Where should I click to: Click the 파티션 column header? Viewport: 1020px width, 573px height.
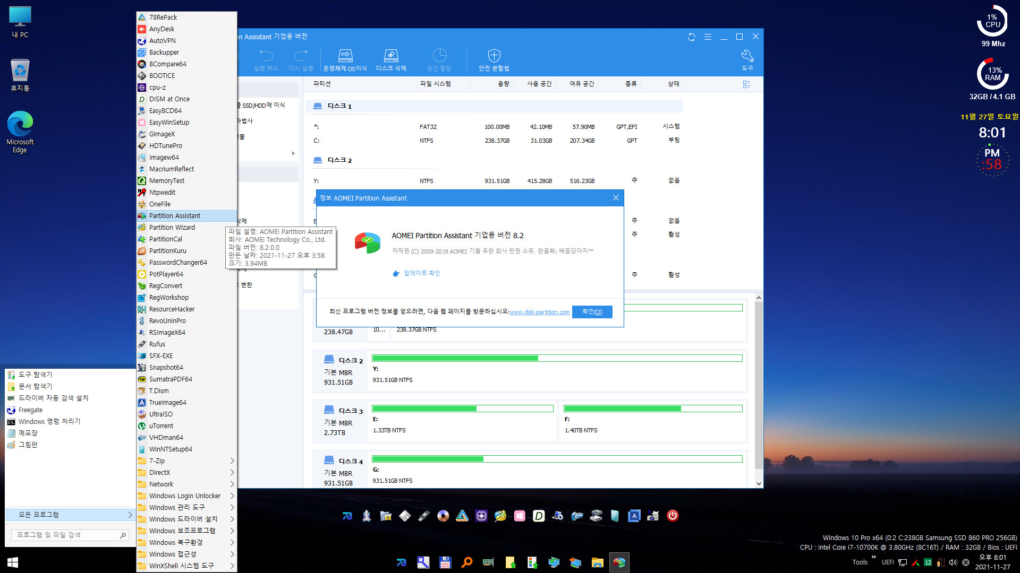(x=322, y=84)
